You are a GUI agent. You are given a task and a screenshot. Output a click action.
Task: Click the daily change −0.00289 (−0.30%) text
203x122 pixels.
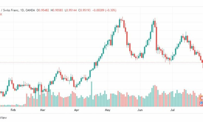[104, 10]
